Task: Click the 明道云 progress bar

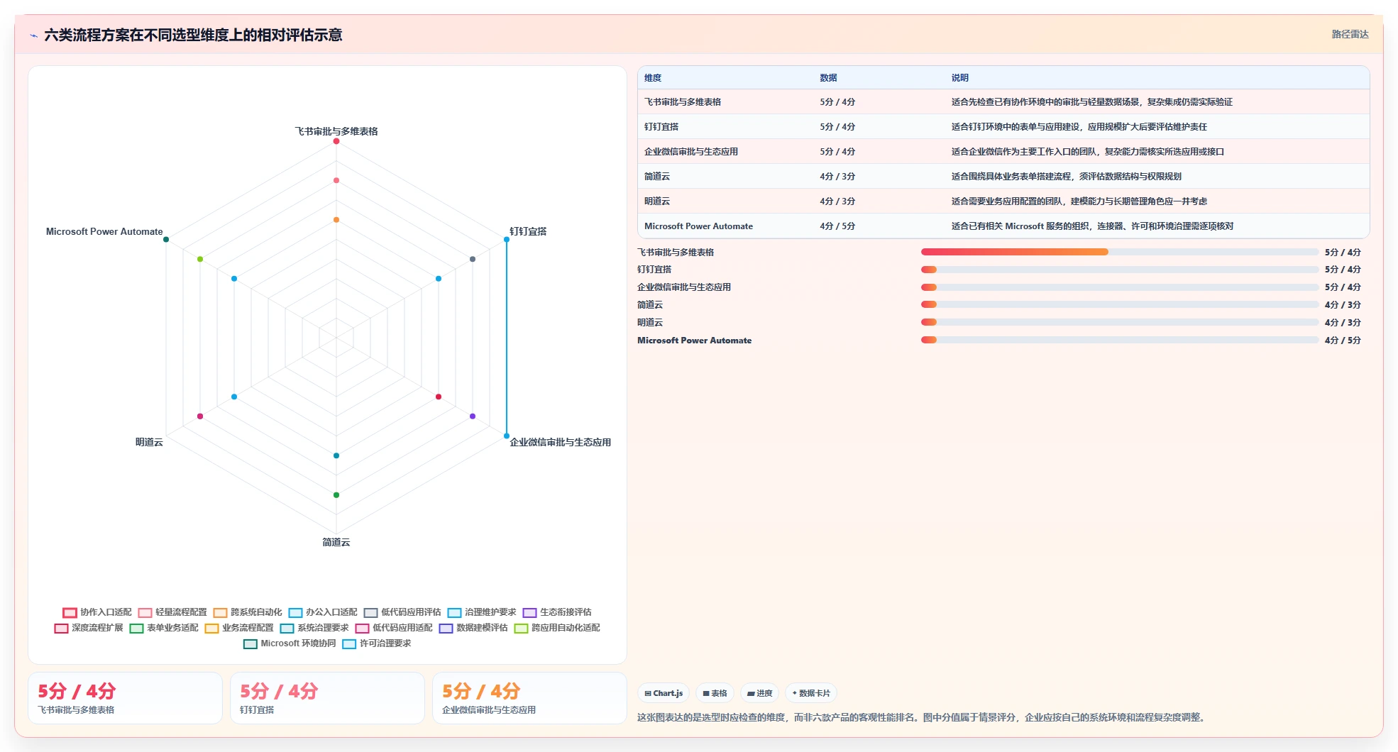Action: pyautogui.click(x=1120, y=322)
